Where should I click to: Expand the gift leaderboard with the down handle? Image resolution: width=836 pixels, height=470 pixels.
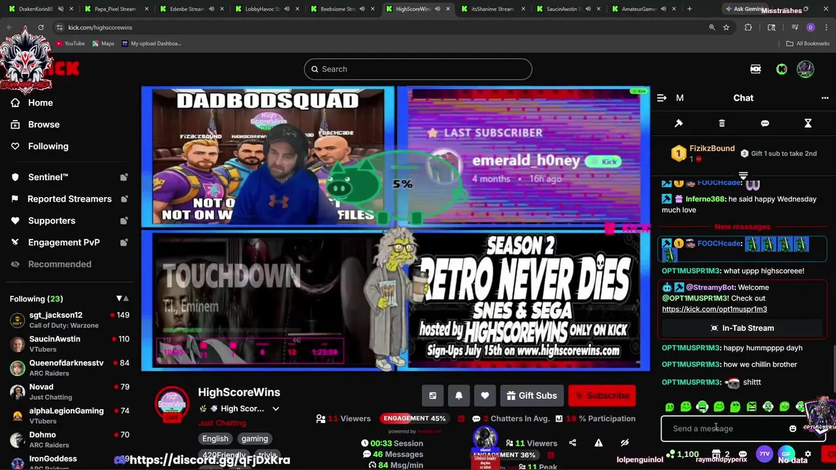pyautogui.click(x=743, y=175)
